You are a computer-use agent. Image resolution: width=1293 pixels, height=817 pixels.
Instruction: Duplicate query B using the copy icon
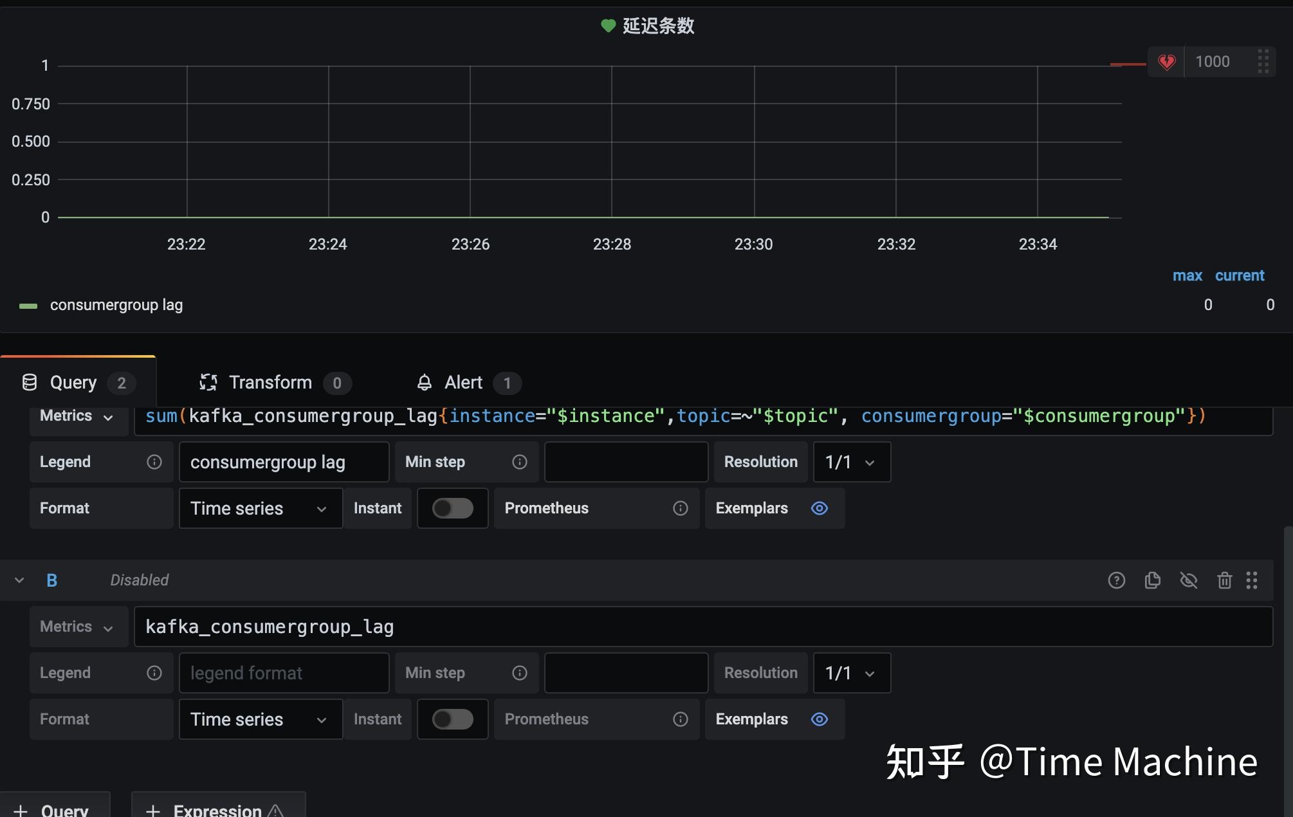[x=1152, y=580]
